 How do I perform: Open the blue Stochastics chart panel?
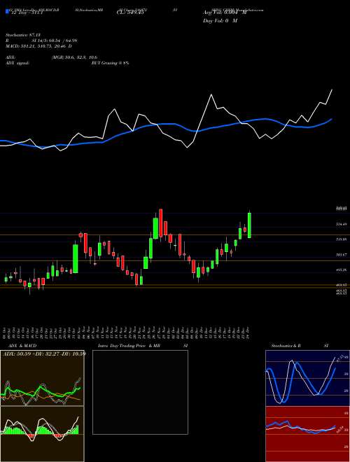point(307,378)
